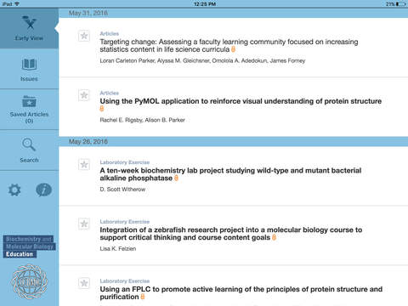
Task: Click author name 'Lisa K. Felzien'
Action: (x=118, y=249)
